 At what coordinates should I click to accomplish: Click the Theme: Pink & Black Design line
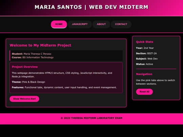coord(28,82)
